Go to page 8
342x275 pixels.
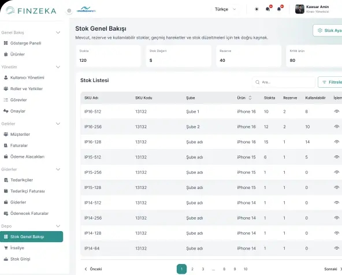224,269
